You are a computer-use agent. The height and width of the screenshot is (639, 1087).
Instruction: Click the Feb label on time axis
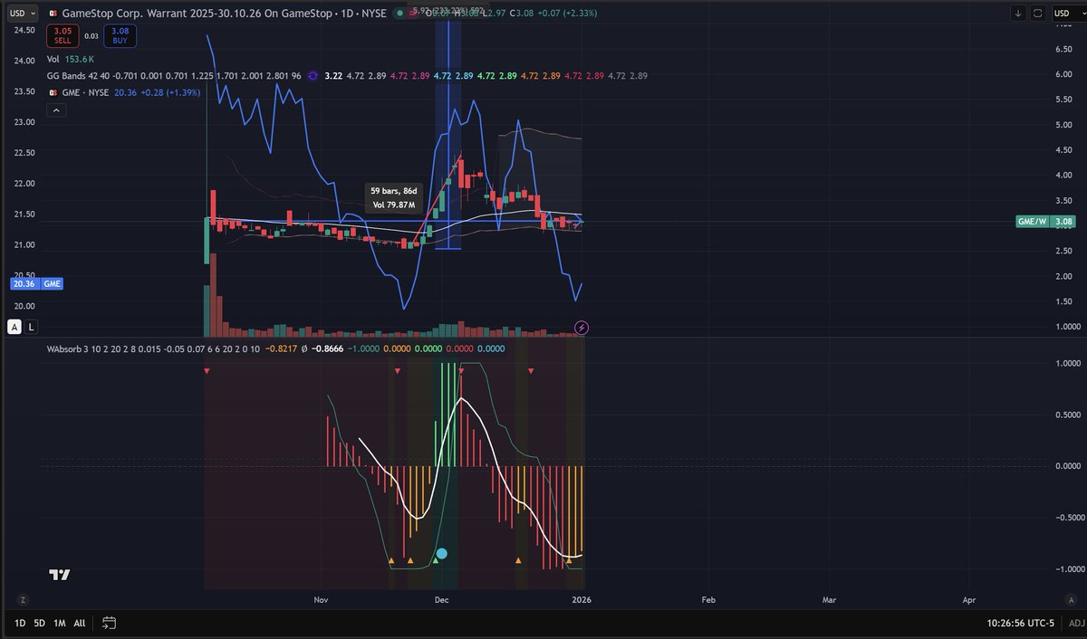(x=708, y=599)
